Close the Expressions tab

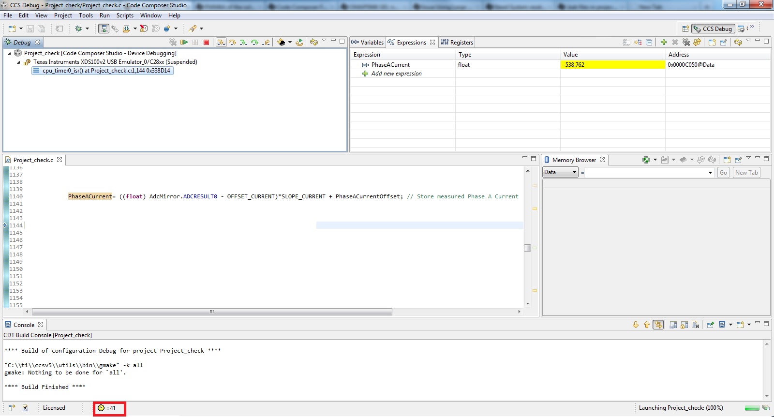pyautogui.click(x=432, y=42)
